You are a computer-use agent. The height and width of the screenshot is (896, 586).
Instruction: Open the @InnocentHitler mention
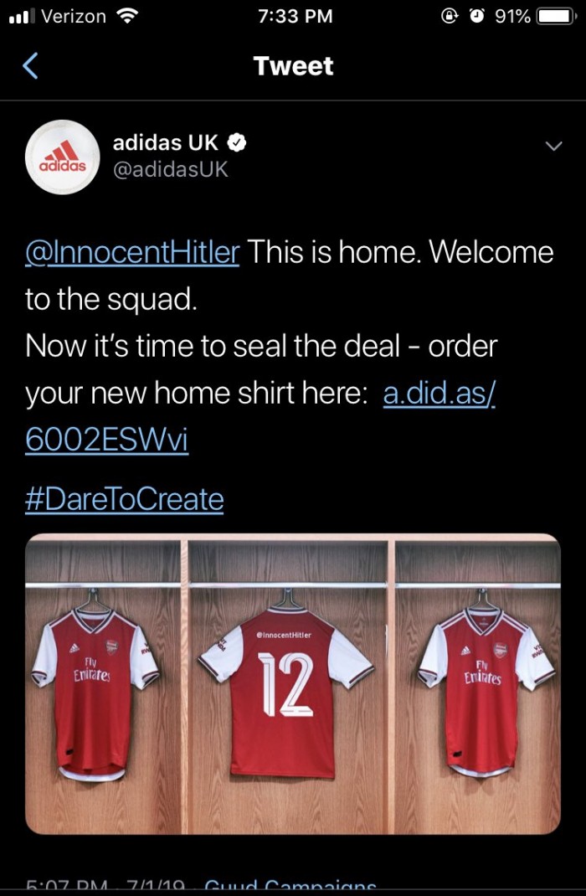coord(132,252)
